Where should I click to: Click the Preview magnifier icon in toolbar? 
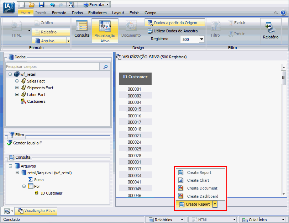pyautogui.click(x=71, y=4)
